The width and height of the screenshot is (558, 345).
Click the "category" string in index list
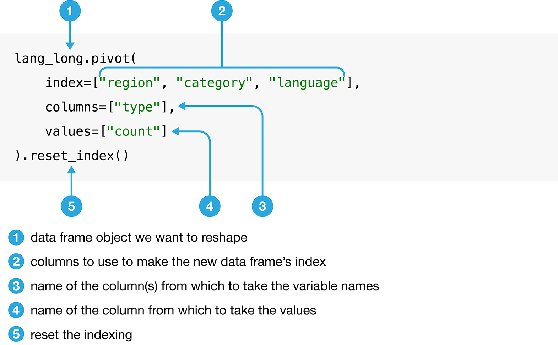click(214, 83)
